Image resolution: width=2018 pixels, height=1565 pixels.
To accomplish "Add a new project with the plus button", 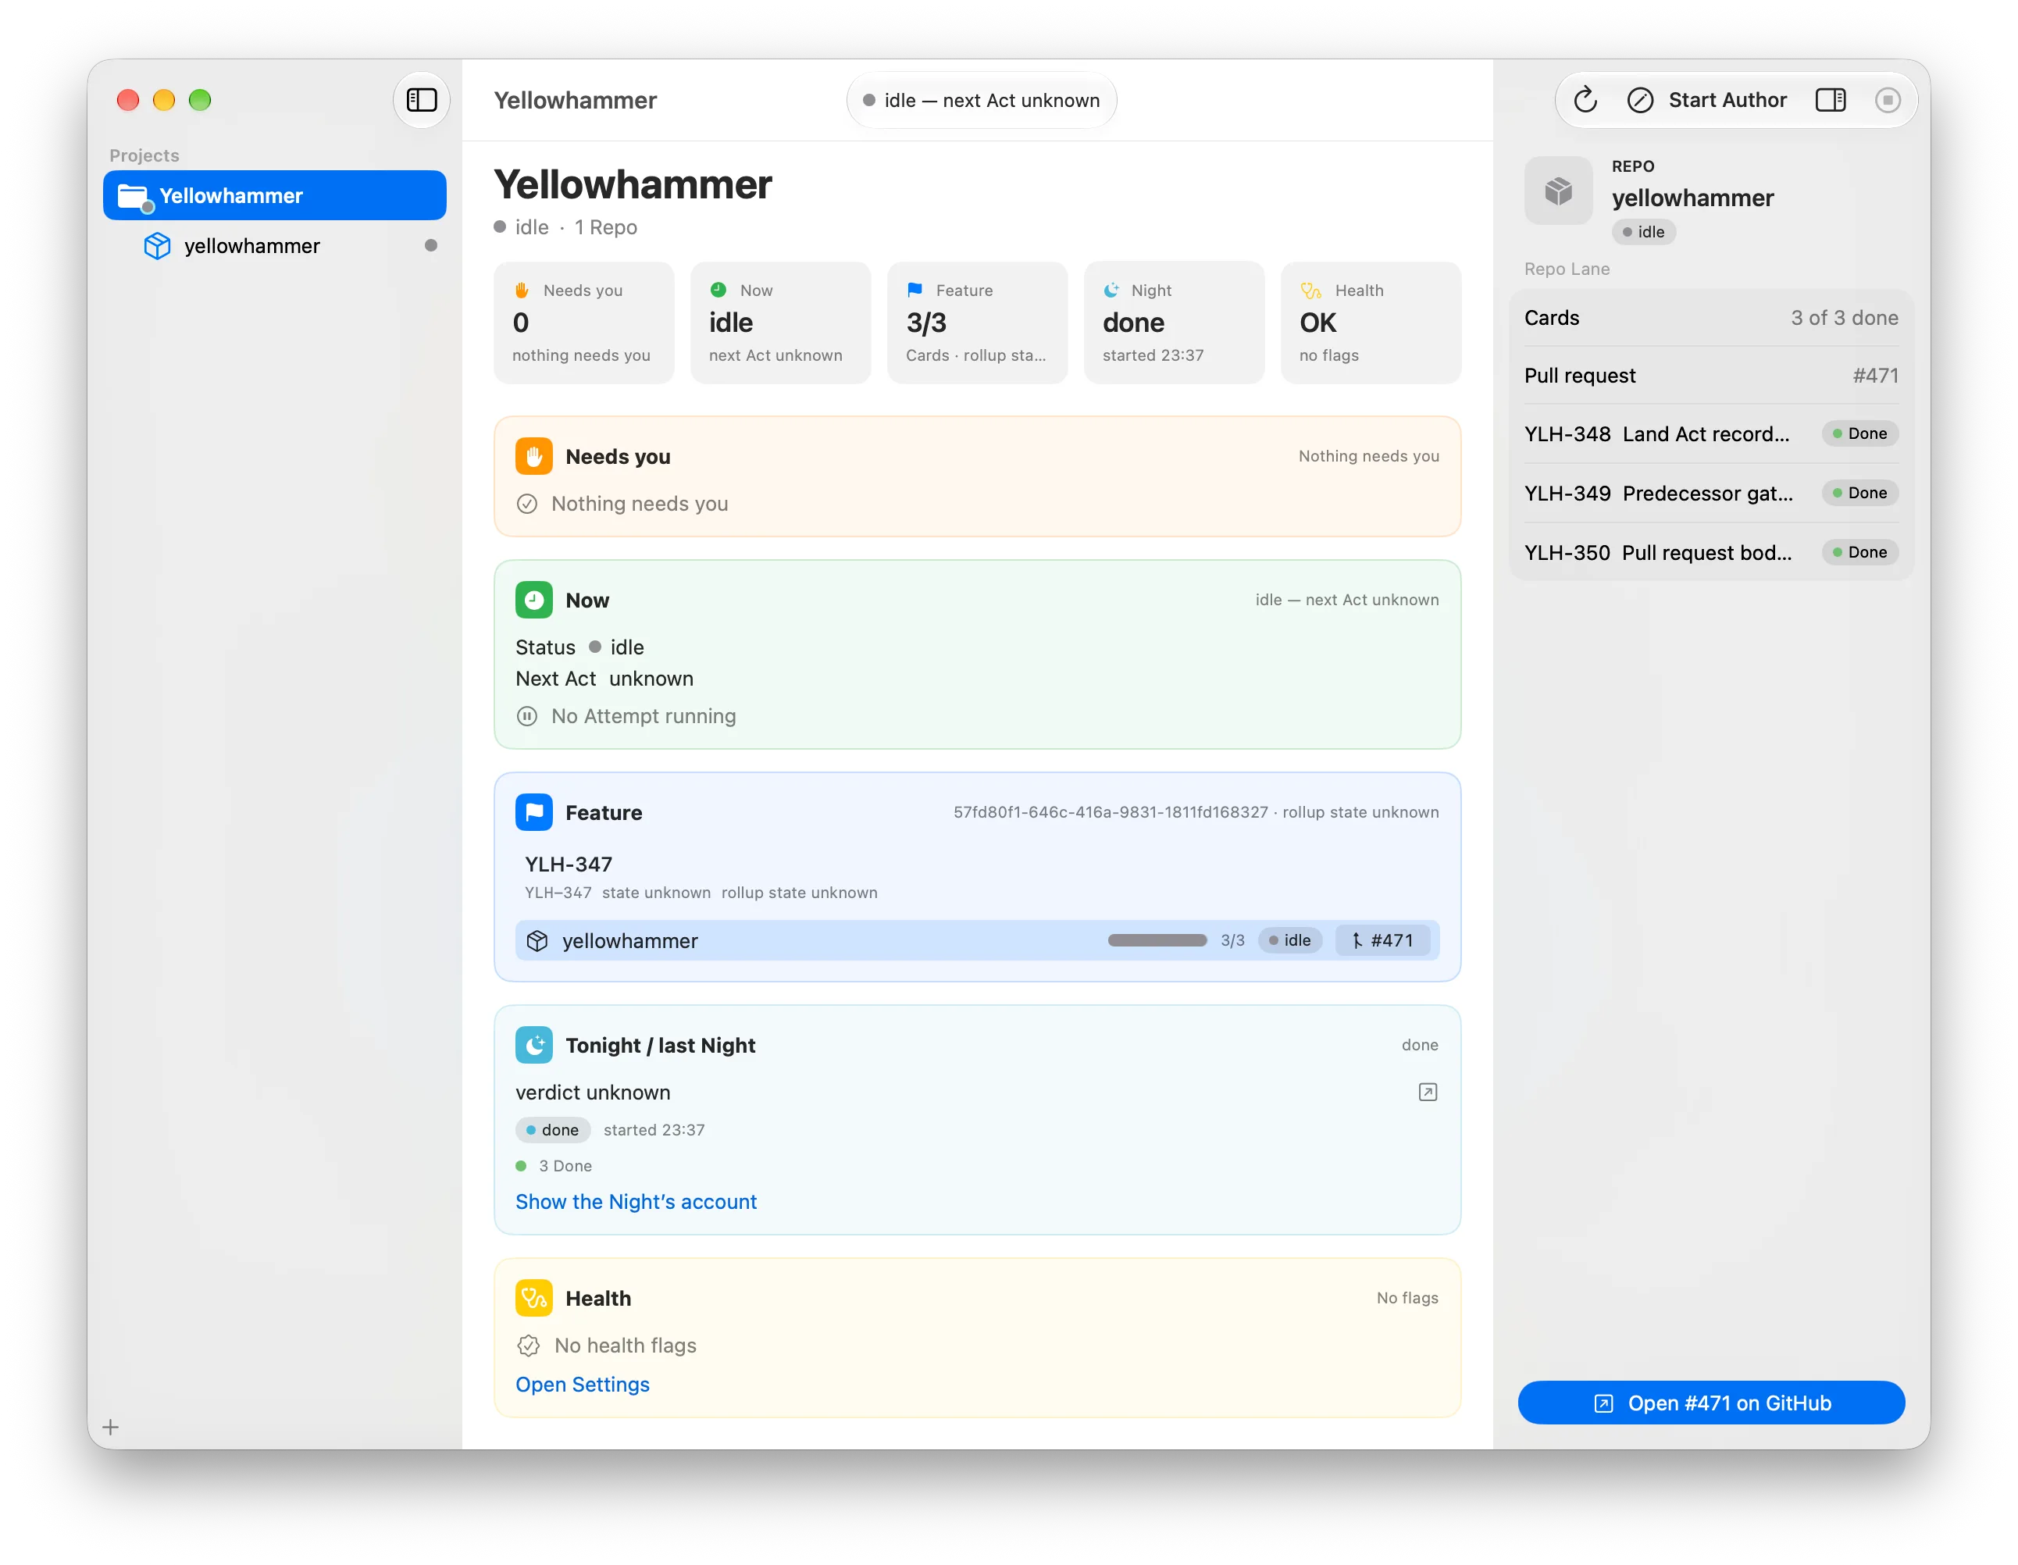I will (111, 1428).
